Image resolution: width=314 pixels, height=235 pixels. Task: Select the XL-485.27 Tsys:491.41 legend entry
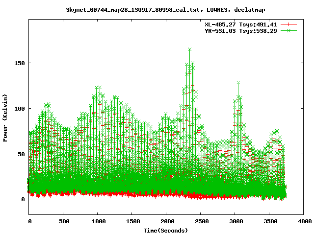[240, 24]
